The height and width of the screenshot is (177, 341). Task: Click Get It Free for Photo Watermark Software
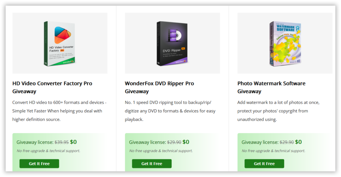264,164
